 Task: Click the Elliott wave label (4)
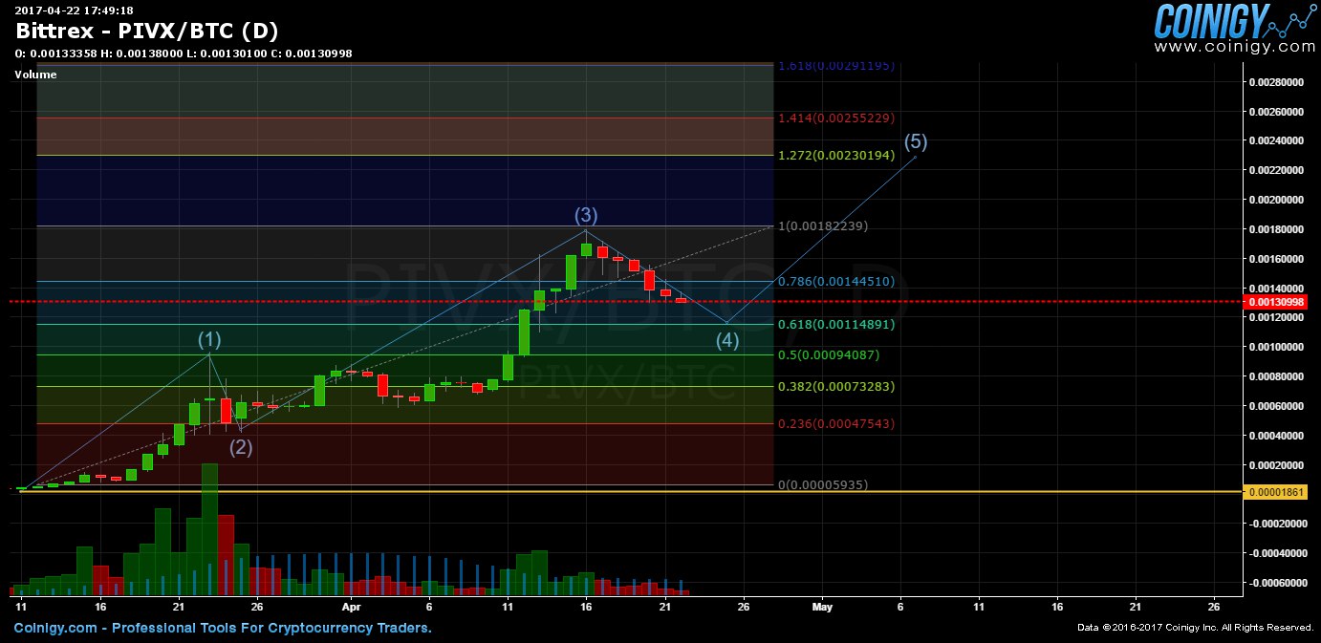click(727, 340)
